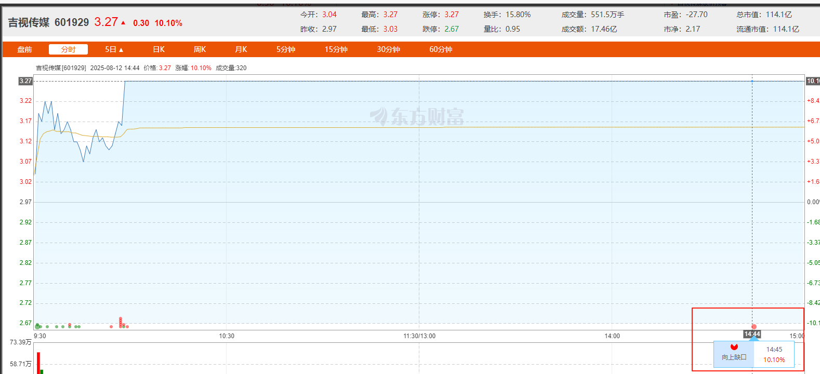
Task: Click the tallest stack of red event dots
Action: [121, 323]
